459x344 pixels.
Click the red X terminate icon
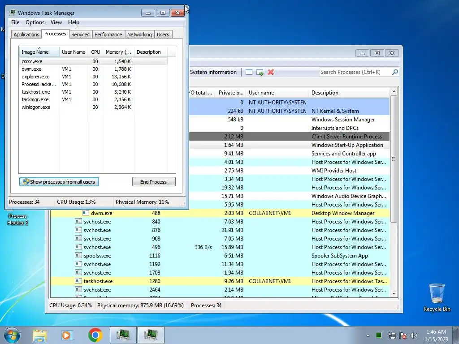tap(271, 72)
